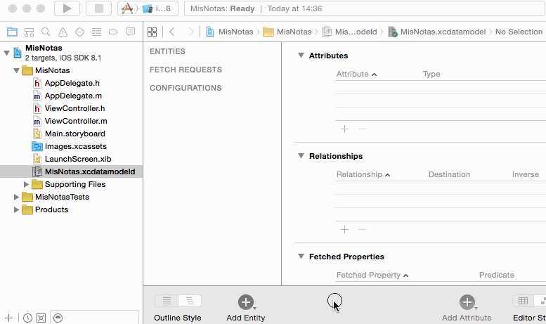This screenshot has height=324, width=546.
Task: Switch Outline Style to list view
Action: [x=167, y=301]
